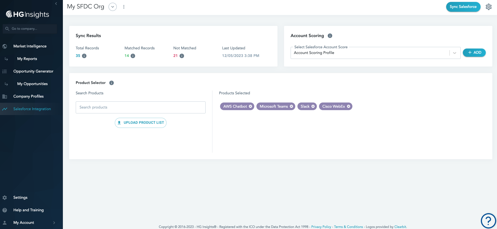The image size is (497, 229).
Task: Click the not matched value 21
Action: point(176,56)
